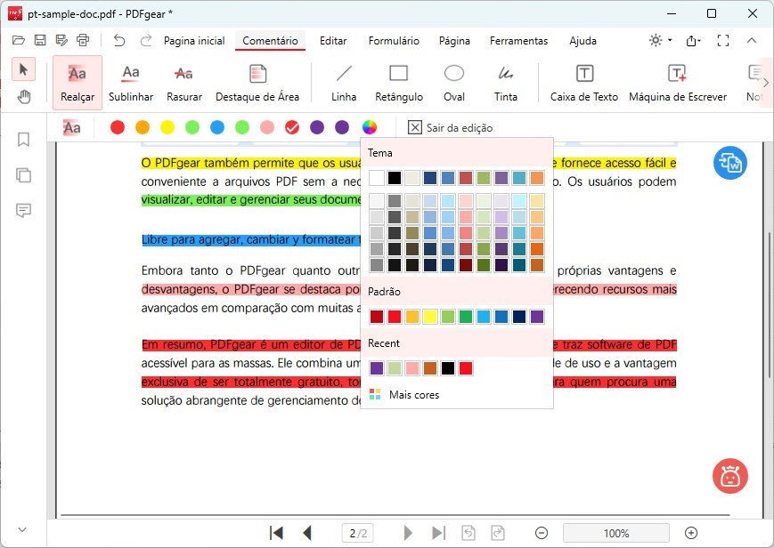Choose the yellow highlight color circle
The image size is (774, 548).
(167, 128)
